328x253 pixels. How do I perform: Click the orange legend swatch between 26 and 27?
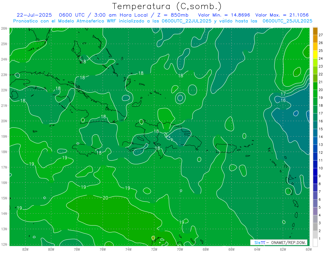click(315, 39)
